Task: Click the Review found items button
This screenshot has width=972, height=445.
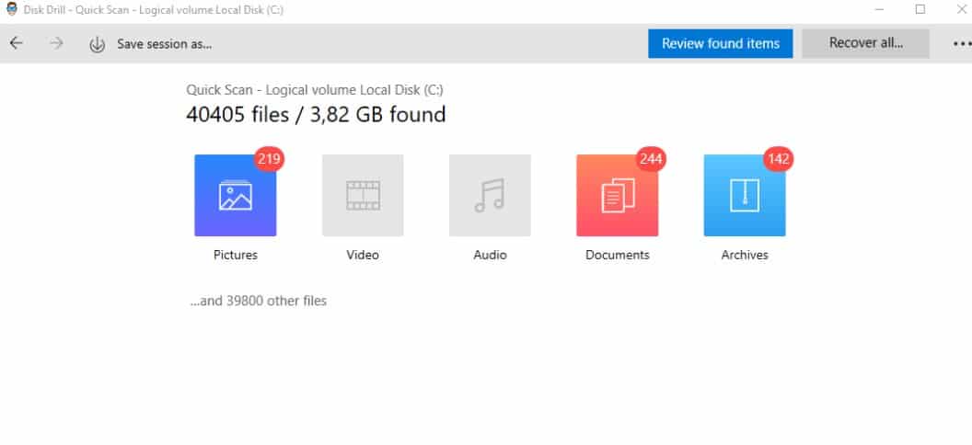Action: (721, 44)
